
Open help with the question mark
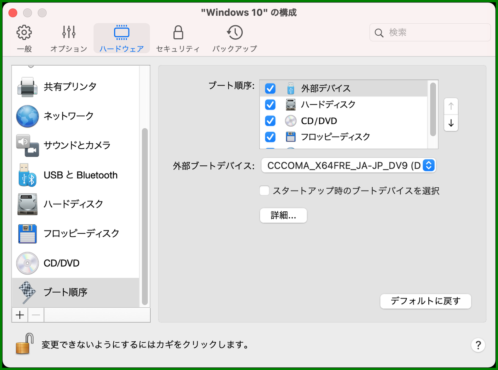(x=478, y=345)
